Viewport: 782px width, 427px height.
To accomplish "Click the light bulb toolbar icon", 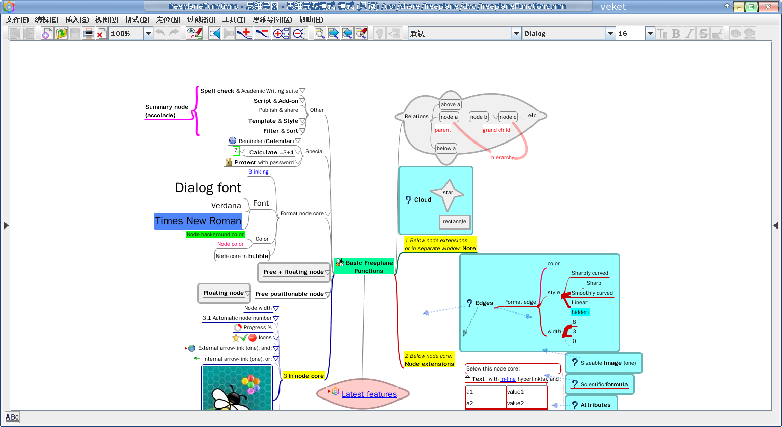I will coord(379,34).
